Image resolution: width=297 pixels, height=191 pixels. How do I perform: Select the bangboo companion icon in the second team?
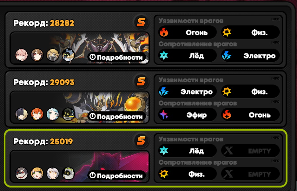coord(68,114)
